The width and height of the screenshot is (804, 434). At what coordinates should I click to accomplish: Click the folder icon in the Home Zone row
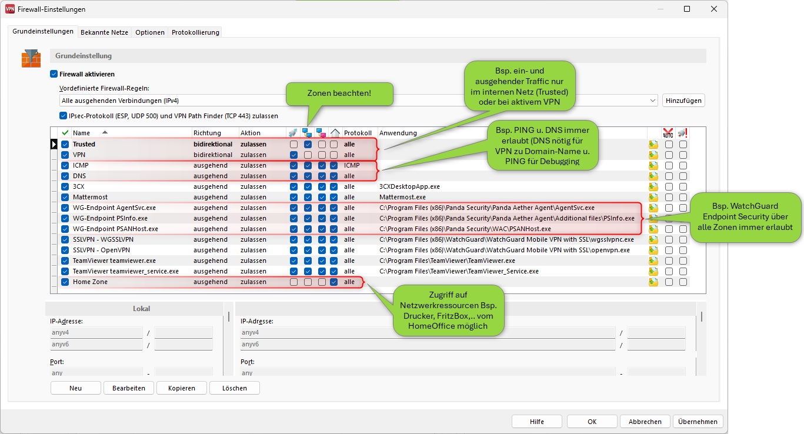(653, 282)
